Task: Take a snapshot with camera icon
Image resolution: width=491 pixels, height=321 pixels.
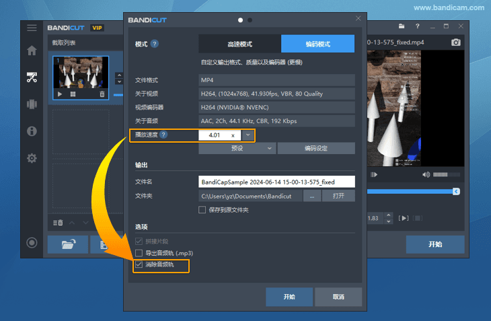Action: point(456,42)
